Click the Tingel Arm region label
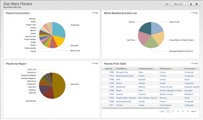The width and height of the screenshot is (203, 120). coord(31,84)
